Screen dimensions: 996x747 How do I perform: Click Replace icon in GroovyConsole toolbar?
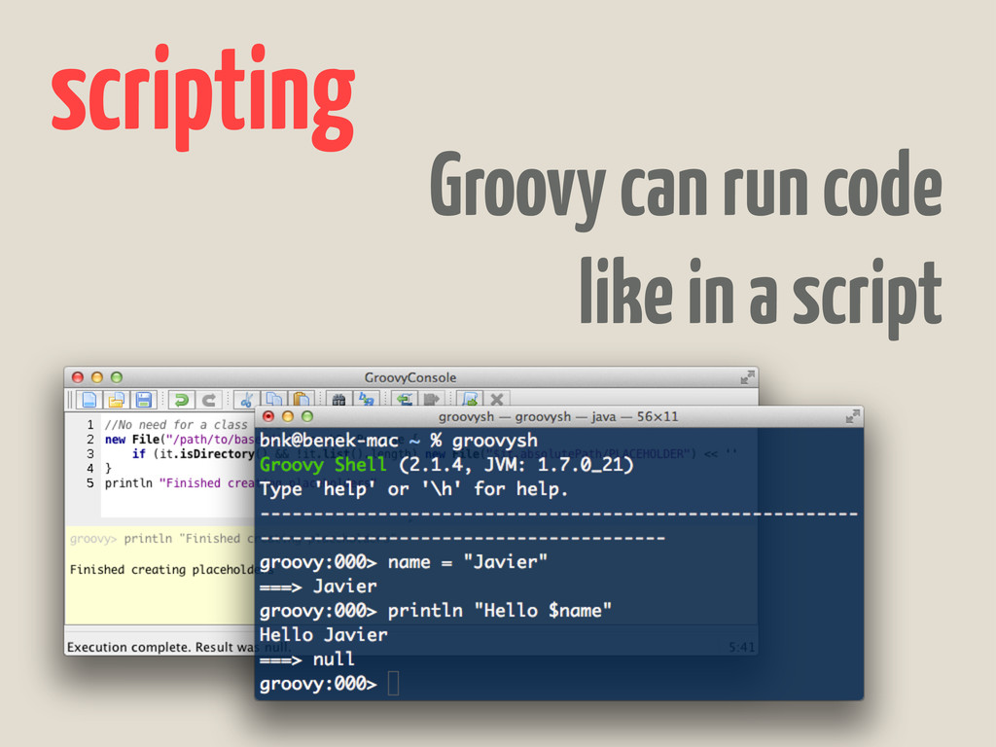coord(366,399)
